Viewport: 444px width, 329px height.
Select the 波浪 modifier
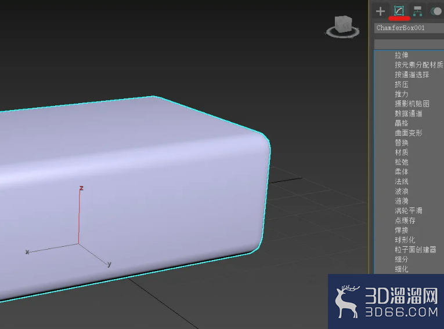pyautogui.click(x=401, y=191)
